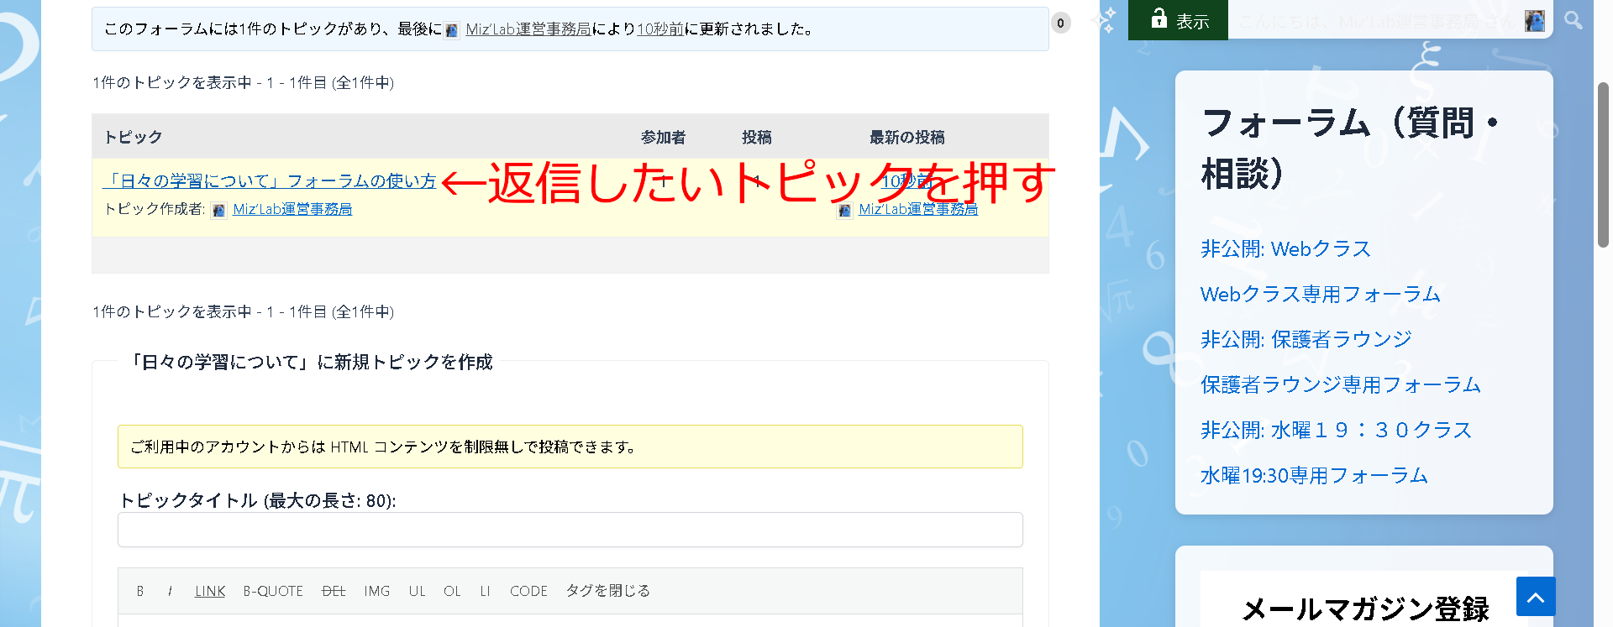Click the page vertical scrollbar thumb
The width and height of the screenshot is (1613, 627).
[x=1603, y=165]
